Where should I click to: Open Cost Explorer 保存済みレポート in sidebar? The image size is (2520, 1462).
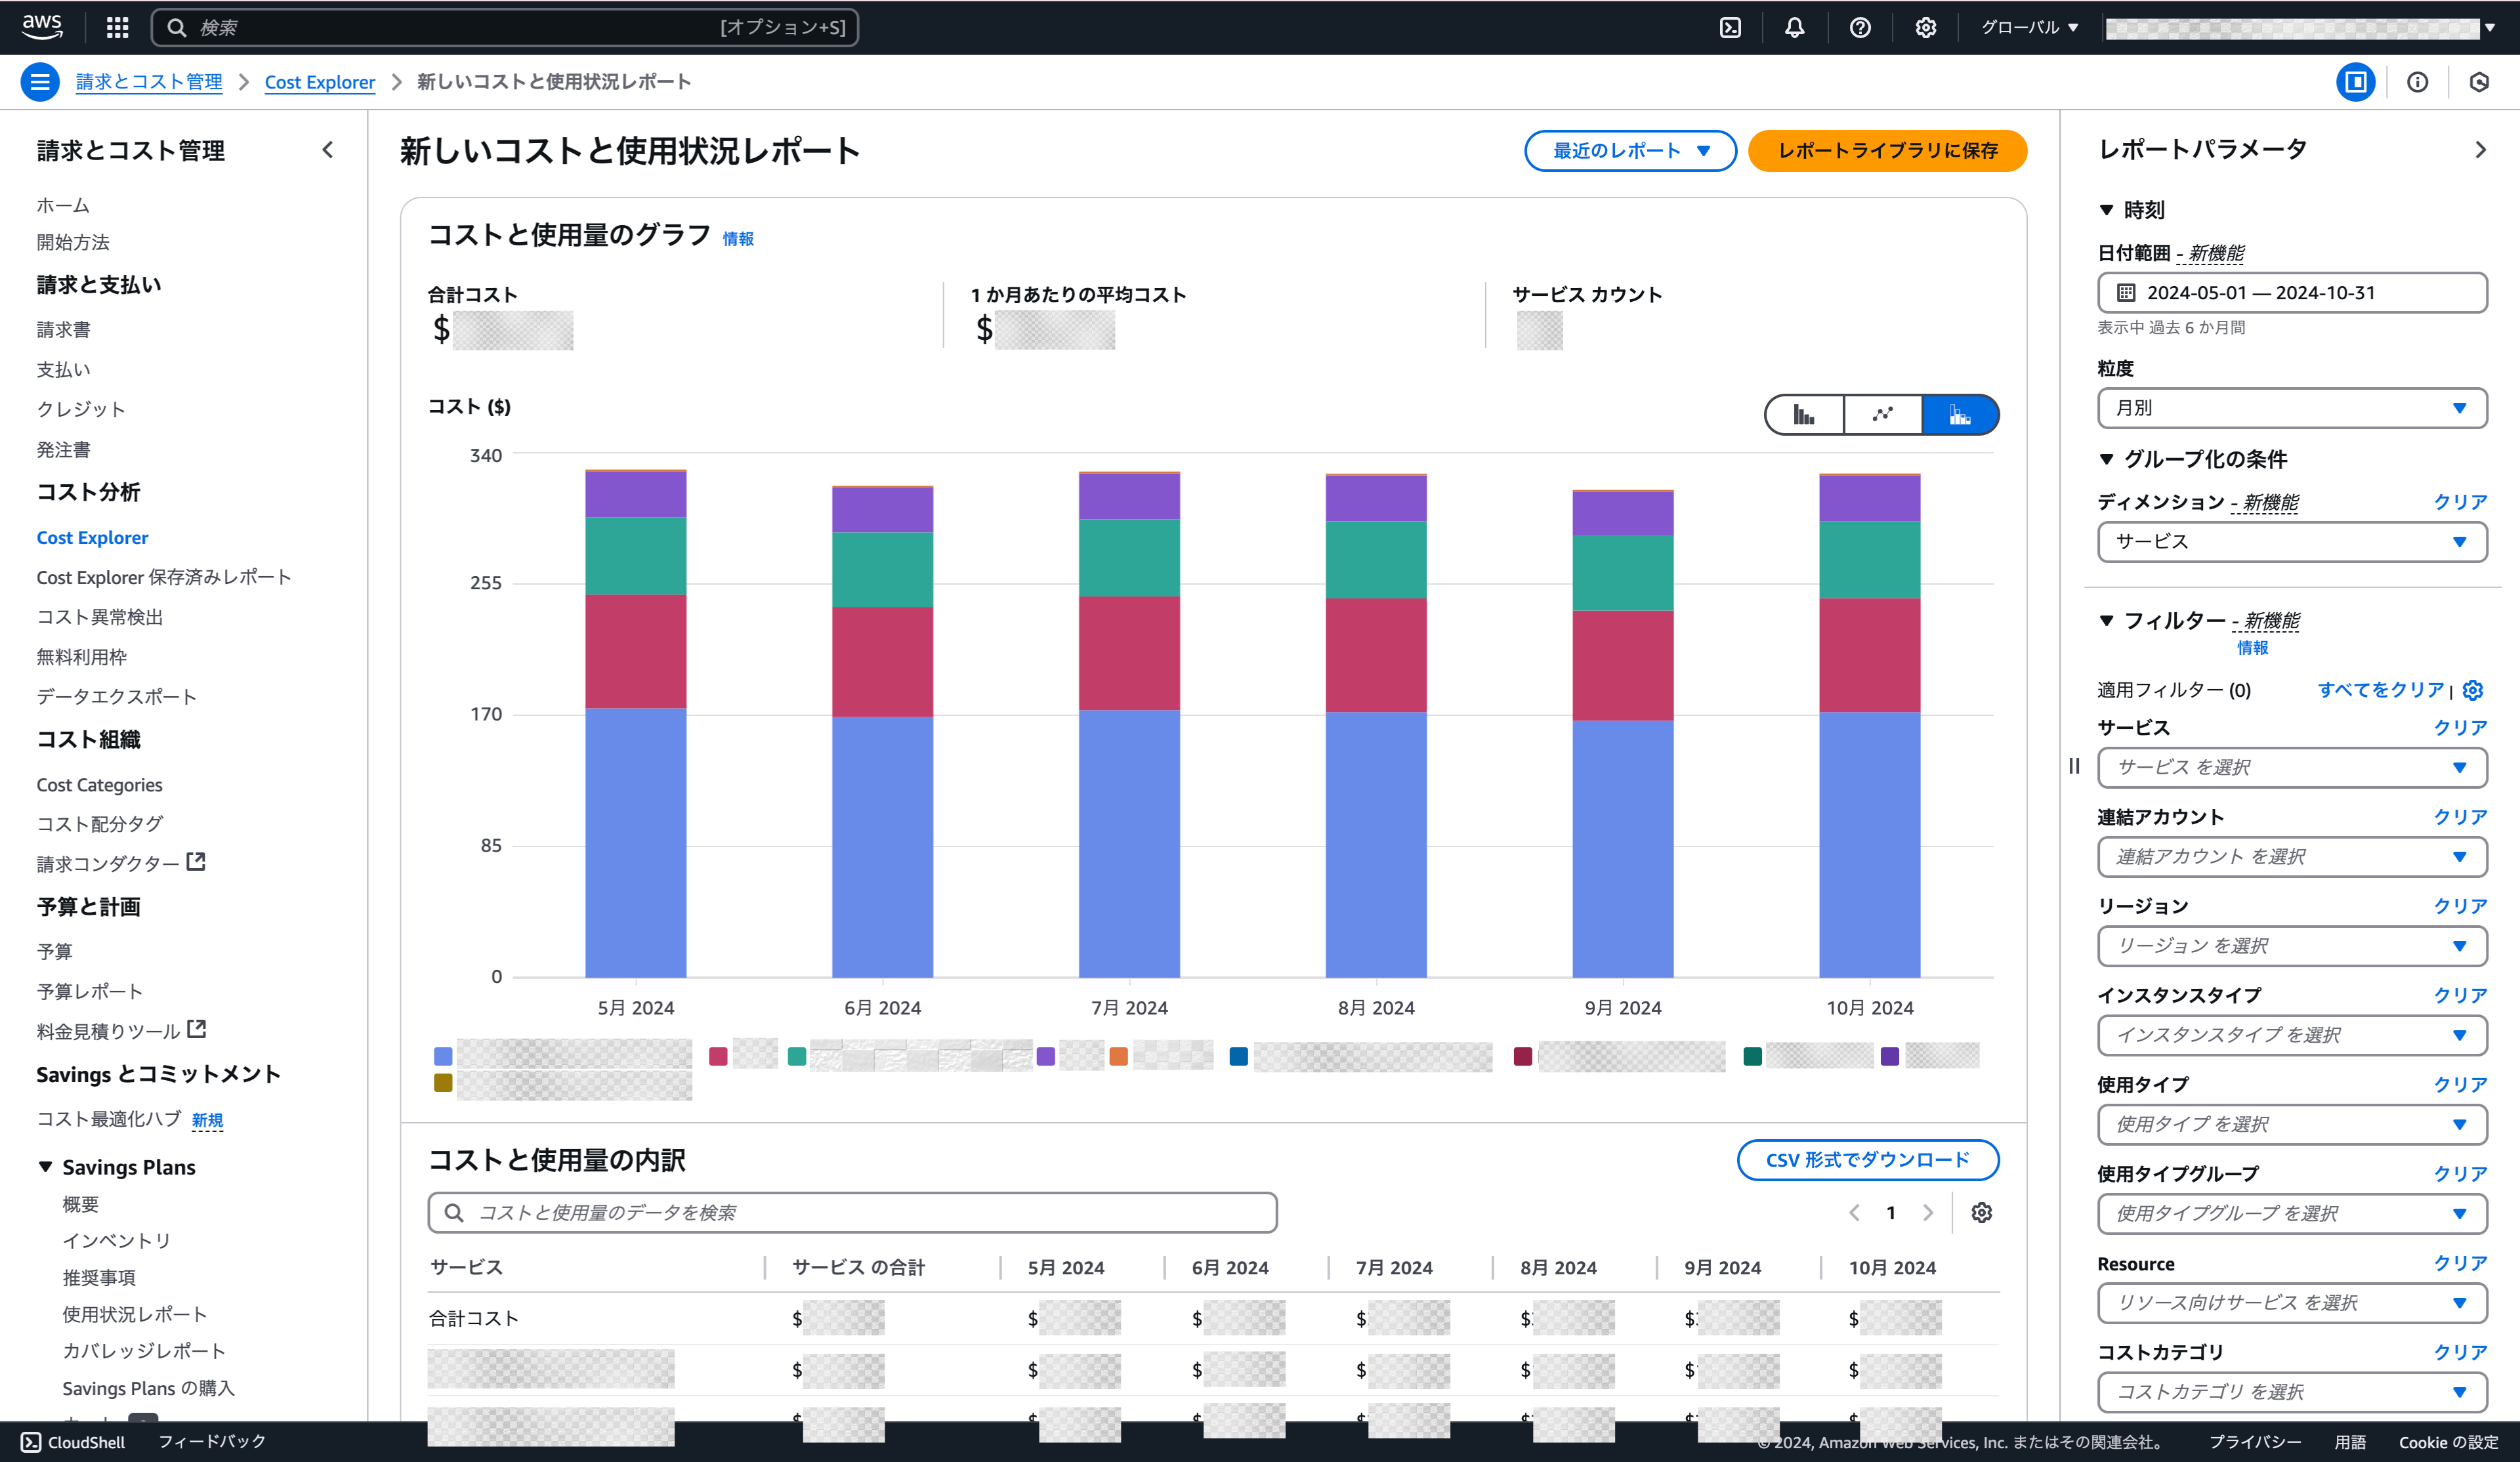click(x=164, y=577)
